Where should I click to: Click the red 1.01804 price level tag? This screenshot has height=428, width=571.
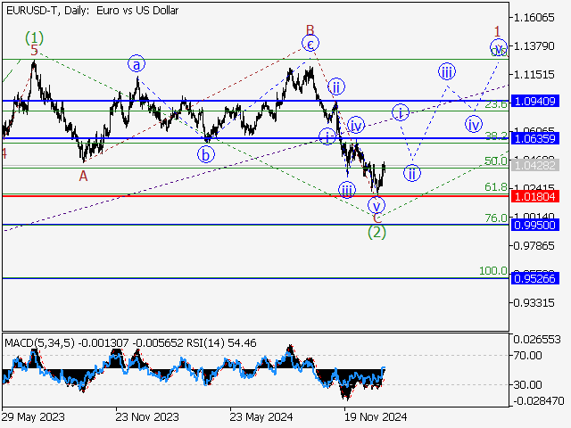(x=535, y=195)
